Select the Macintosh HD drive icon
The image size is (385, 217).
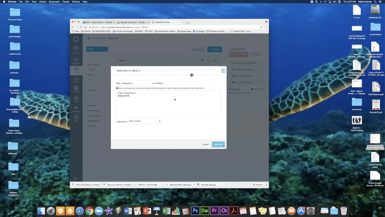(x=375, y=10)
